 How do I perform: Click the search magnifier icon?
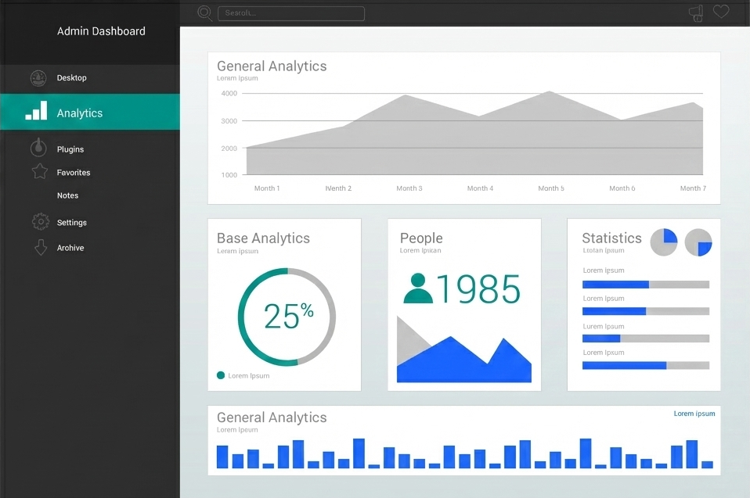click(204, 13)
